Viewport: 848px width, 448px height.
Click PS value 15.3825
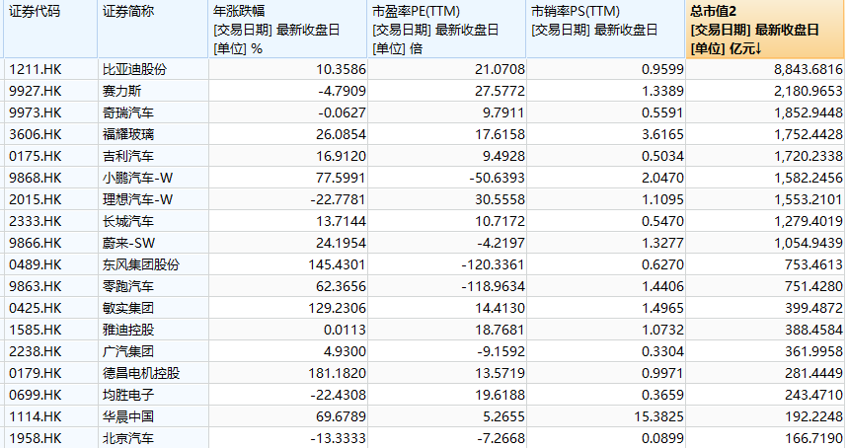coord(659,416)
